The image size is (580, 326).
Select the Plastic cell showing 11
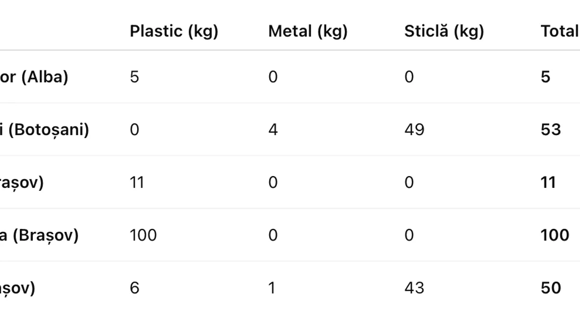pos(137,183)
